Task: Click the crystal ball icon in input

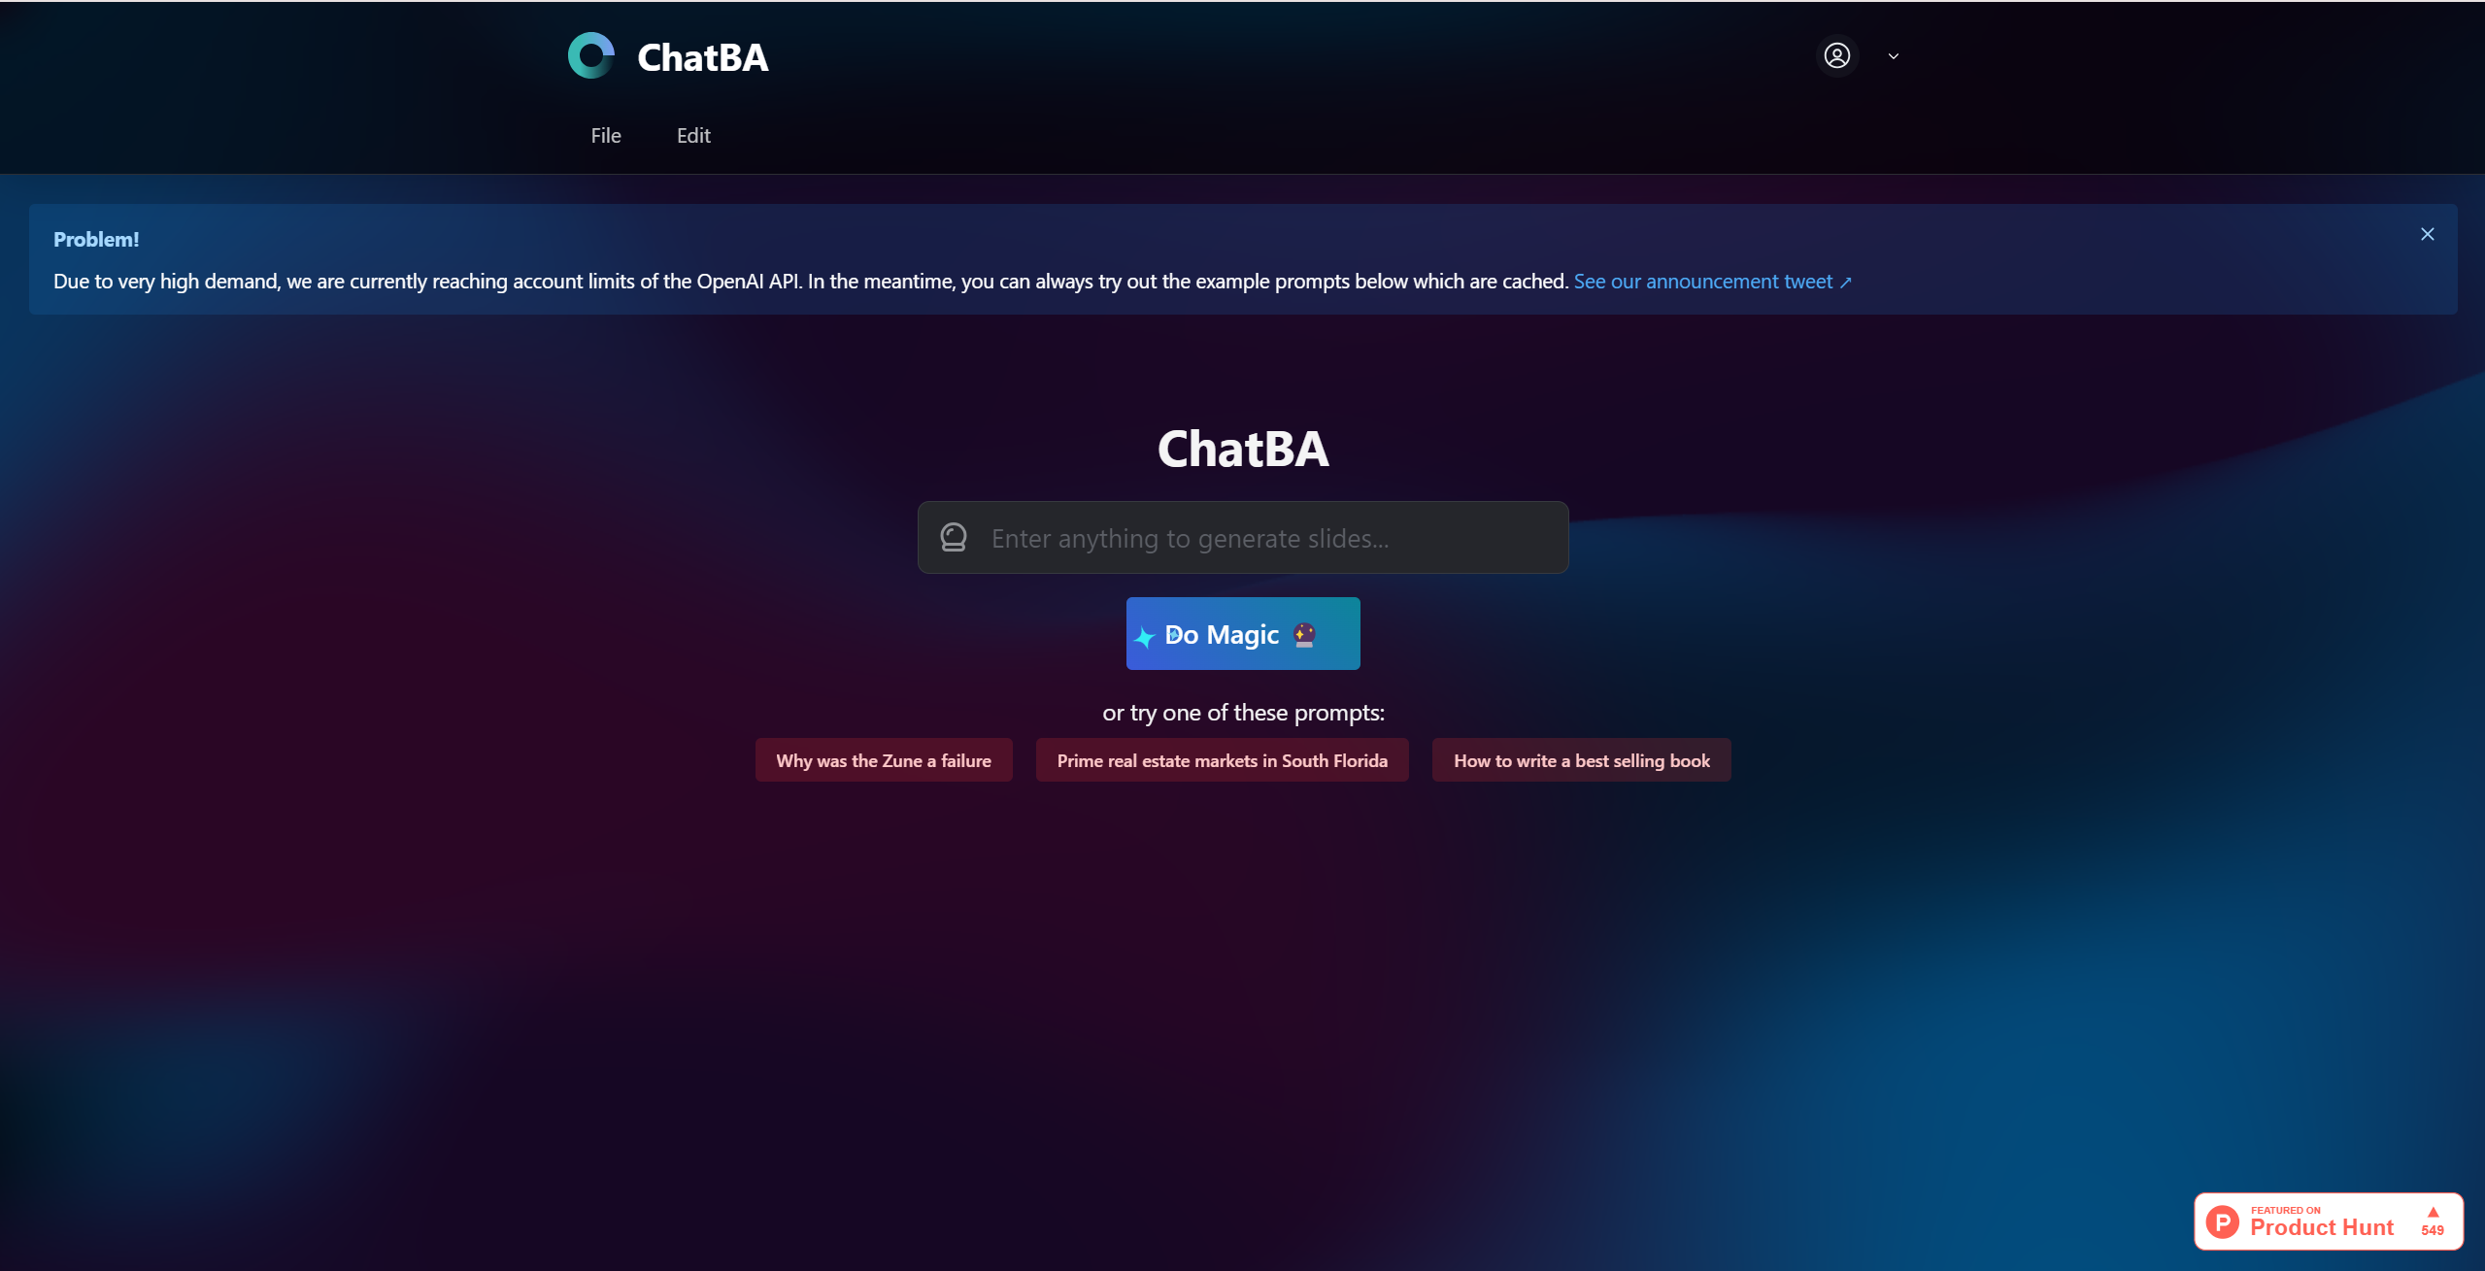Action: coord(953,537)
